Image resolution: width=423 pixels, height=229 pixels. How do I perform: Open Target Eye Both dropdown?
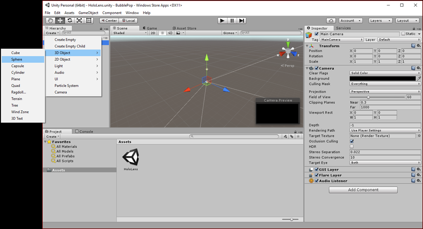[x=385, y=162]
